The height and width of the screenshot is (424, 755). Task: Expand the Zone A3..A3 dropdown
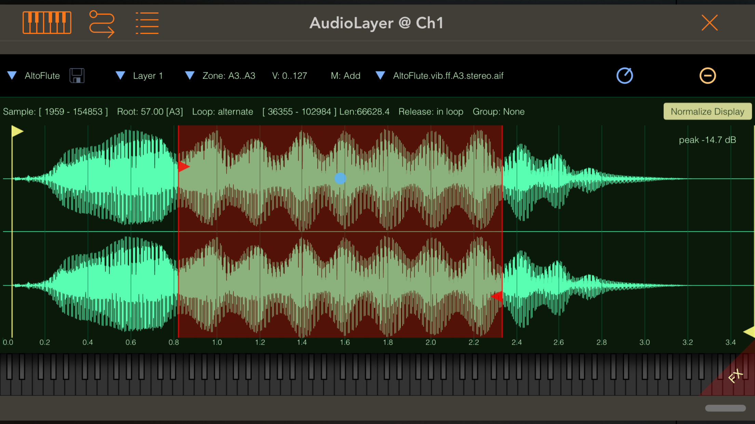click(190, 75)
